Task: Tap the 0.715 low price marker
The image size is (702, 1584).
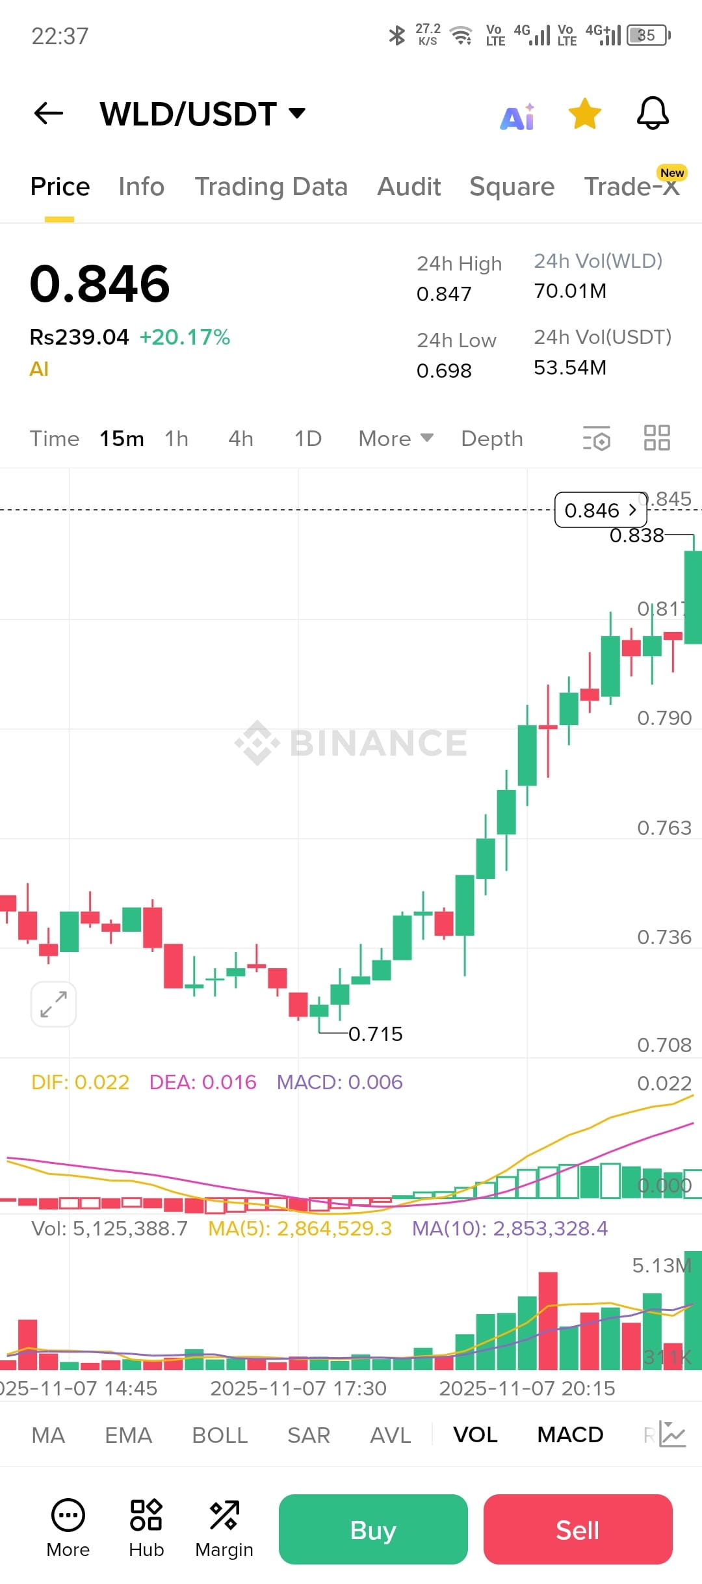Action: [376, 1034]
